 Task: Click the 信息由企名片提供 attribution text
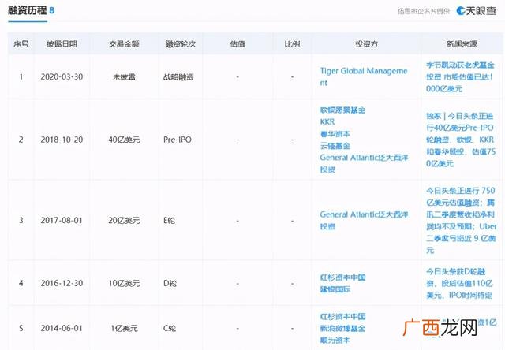[x=424, y=11]
